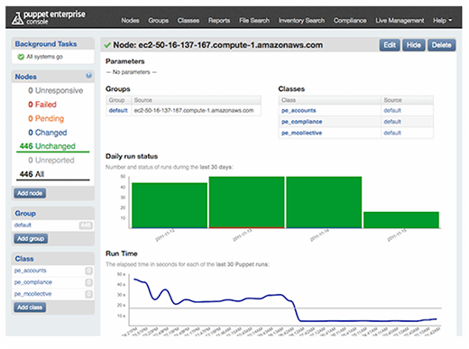Click the first green daily run bar
469x349 pixels.
click(x=170, y=206)
